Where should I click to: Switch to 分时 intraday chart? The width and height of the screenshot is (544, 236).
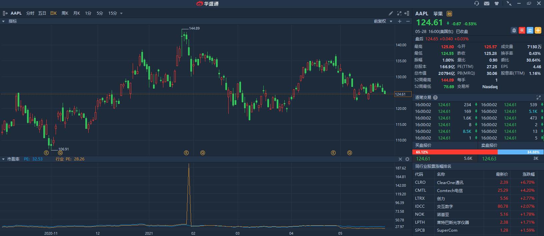click(x=30, y=13)
